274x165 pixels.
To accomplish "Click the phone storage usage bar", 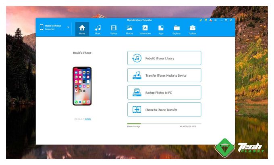I will click(x=164, y=124).
